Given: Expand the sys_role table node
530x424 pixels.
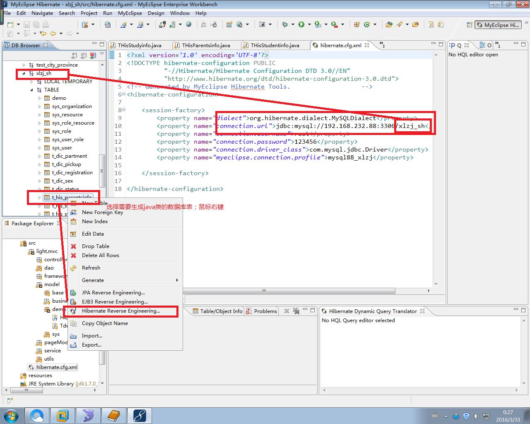Looking at the screenshot, I should [40, 131].
